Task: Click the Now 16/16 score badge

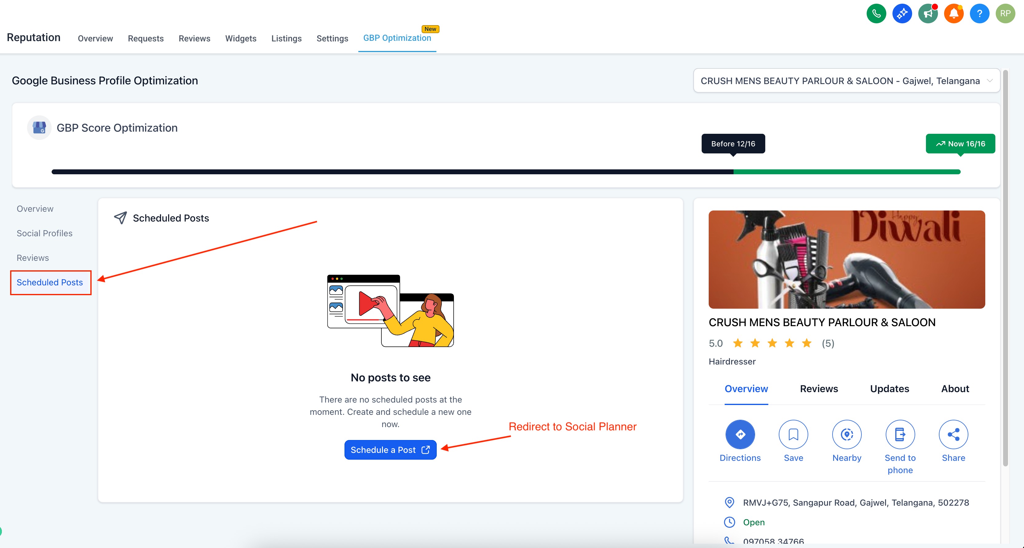Action: (x=960, y=144)
